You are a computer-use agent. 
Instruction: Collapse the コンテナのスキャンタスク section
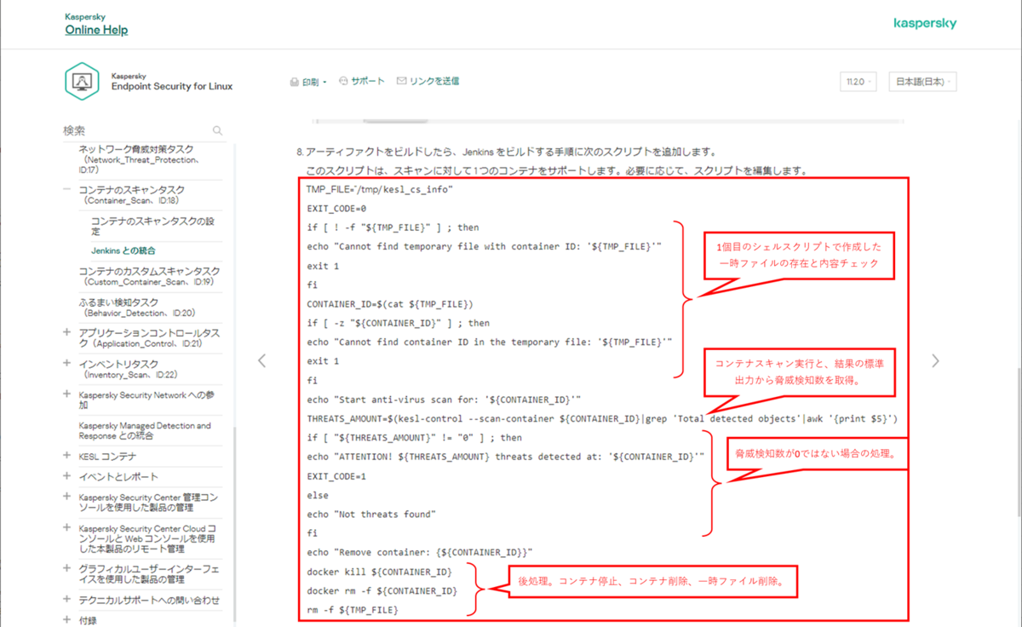pyautogui.click(x=67, y=189)
